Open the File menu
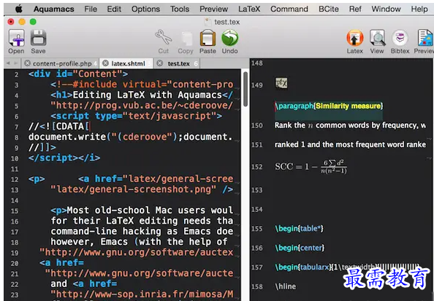The image size is (434, 301). pyautogui.click(x=91, y=9)
